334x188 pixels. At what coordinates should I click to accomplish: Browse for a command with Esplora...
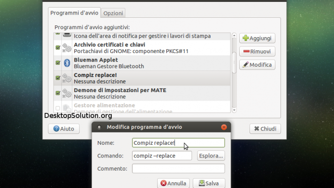[x=211, y=156]
